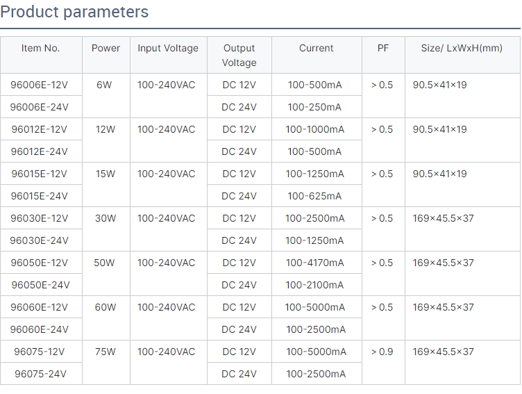Screen dimensions: 522x394
Task: Select the 96030E-24V item number
Action: pyautogui.click(x=39, y=240)
